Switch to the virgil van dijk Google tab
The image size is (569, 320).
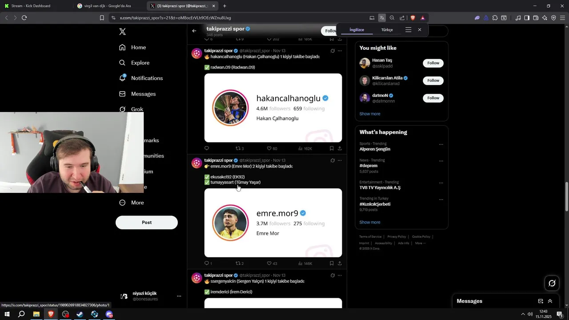109,6
